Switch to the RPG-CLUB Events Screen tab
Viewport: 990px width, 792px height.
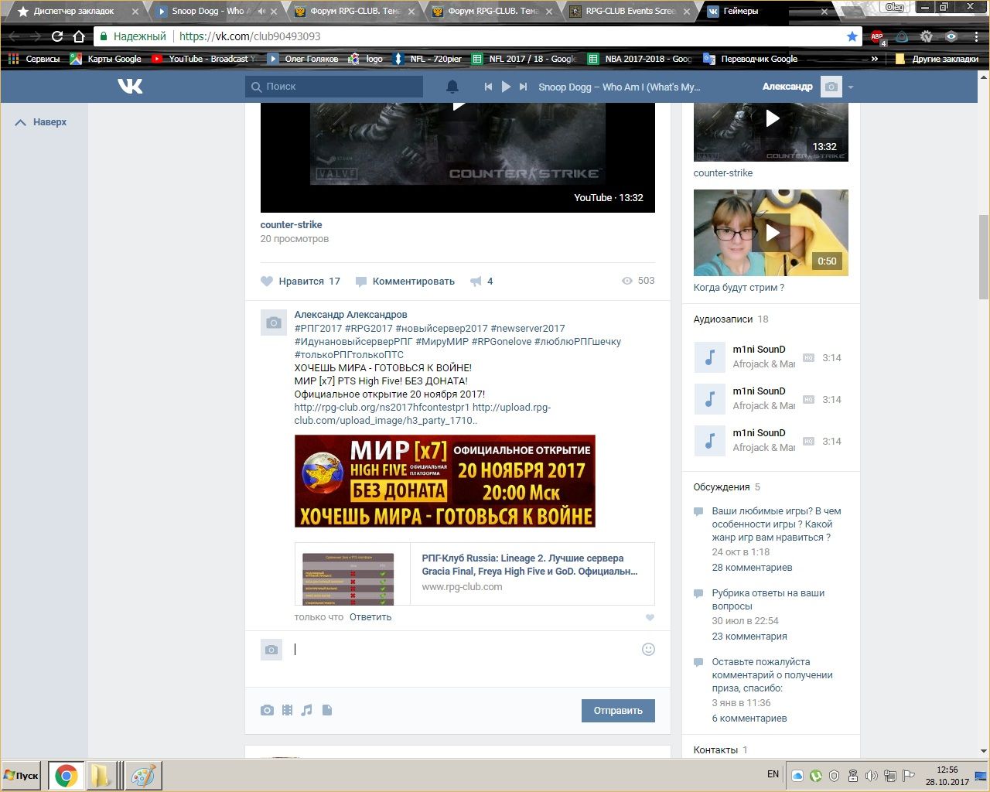pos(630,12)
